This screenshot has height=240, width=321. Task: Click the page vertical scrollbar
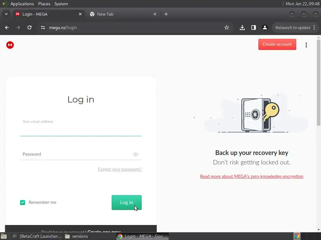click(x=318, y=82)
